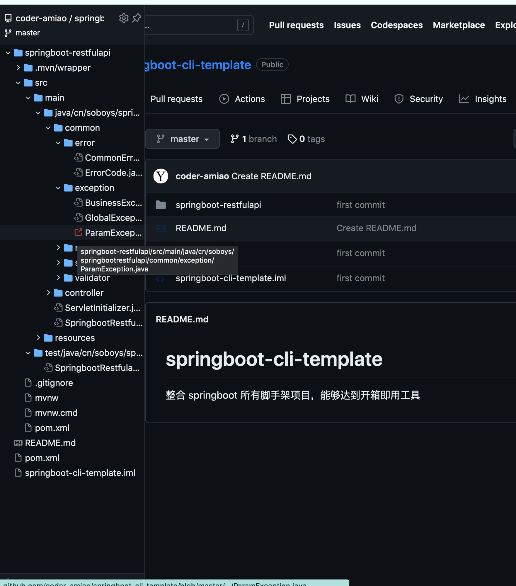Open coder-amiao author link in commit row
Viewport: 516px width, 586px height.
(202, 176)
